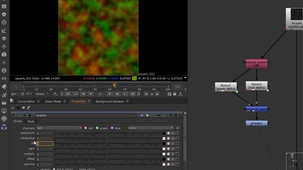Open the TF timeline display dropdown

tap(29, 94)
